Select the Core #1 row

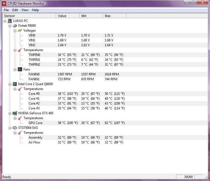(x=118, y=99)
